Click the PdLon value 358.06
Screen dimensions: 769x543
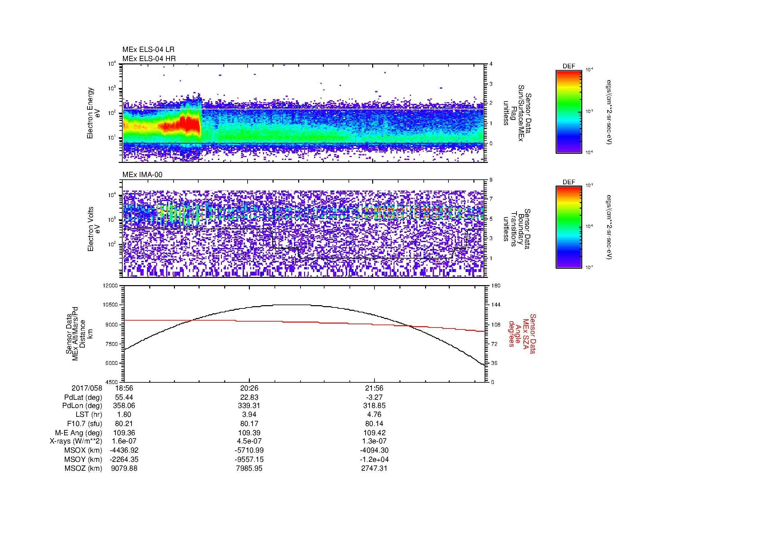(x=124, y=406)
